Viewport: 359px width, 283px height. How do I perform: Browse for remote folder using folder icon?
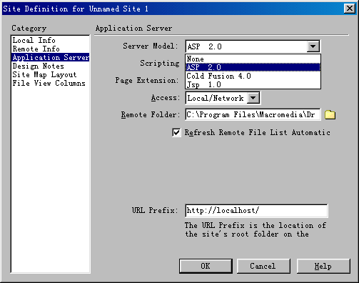(330, 114)
